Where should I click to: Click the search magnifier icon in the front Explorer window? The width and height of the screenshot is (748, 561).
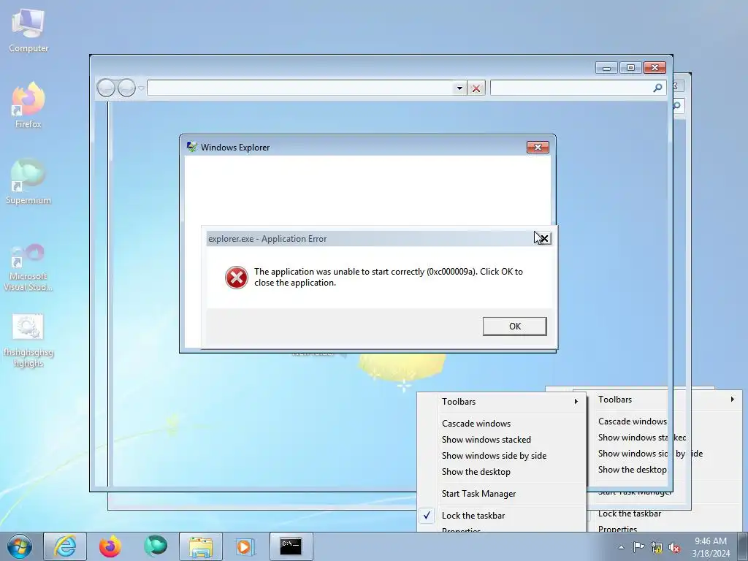click(658, 88)
